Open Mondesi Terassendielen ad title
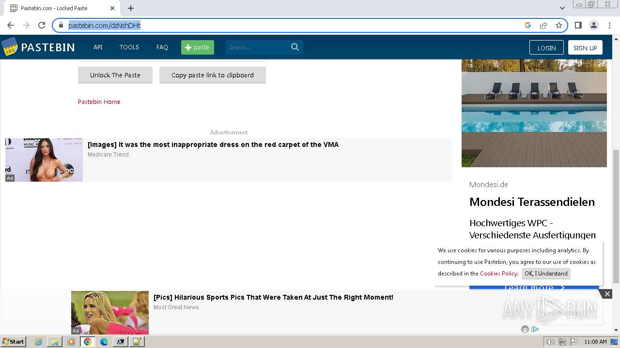The width and height of the screenshot is (620, 348). (532, 202)
